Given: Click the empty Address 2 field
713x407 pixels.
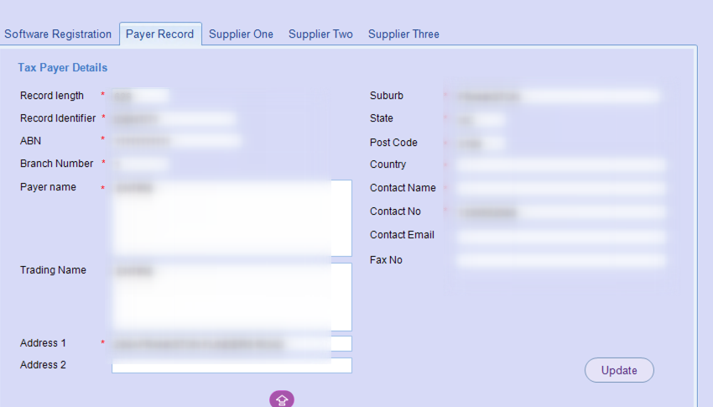Looking at the screenshot, I should pos(232,365).
